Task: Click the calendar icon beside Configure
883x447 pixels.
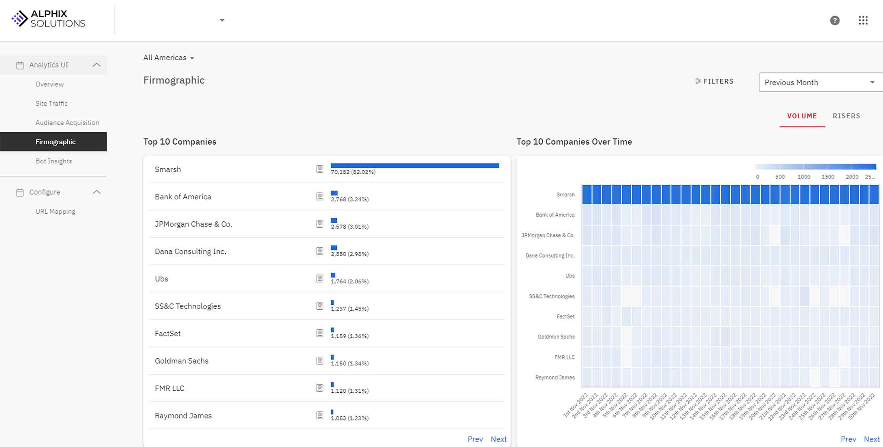Action: (20, 192)
